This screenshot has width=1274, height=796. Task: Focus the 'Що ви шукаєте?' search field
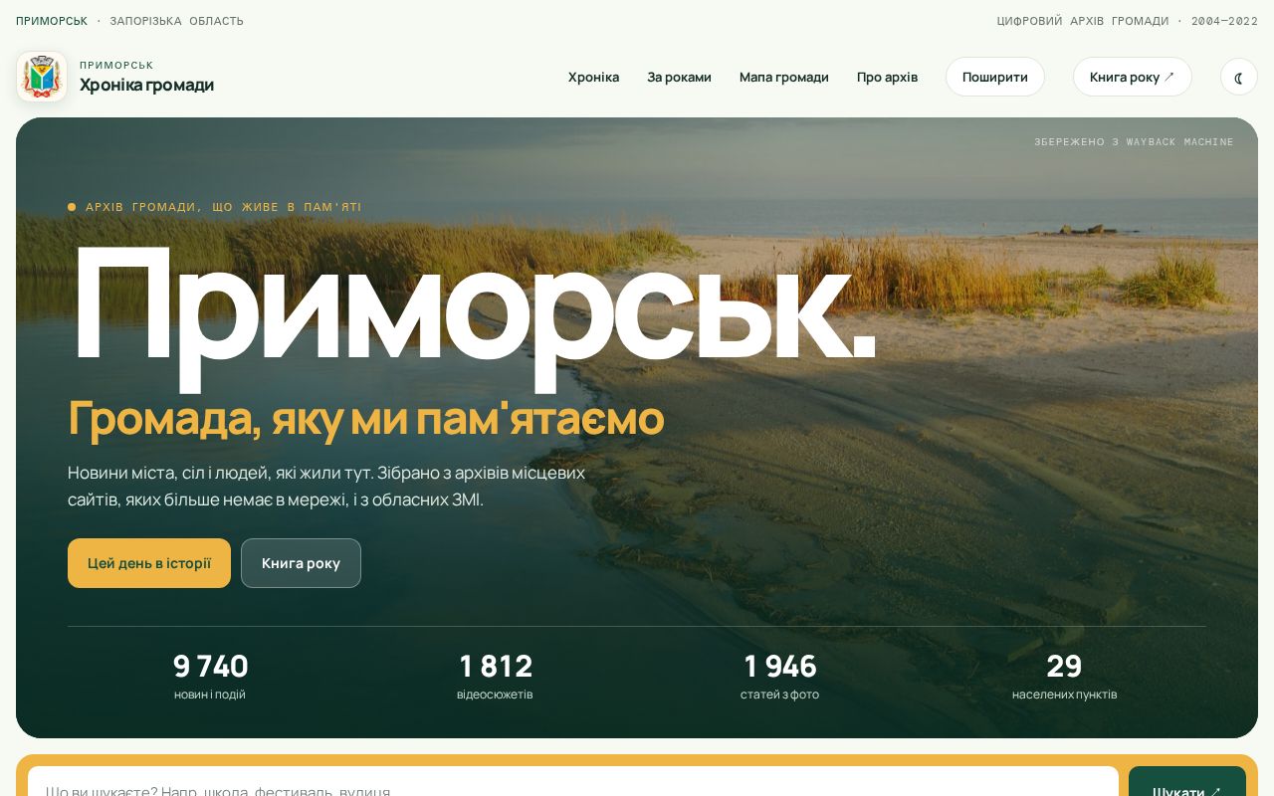click(x=573, y=782)
